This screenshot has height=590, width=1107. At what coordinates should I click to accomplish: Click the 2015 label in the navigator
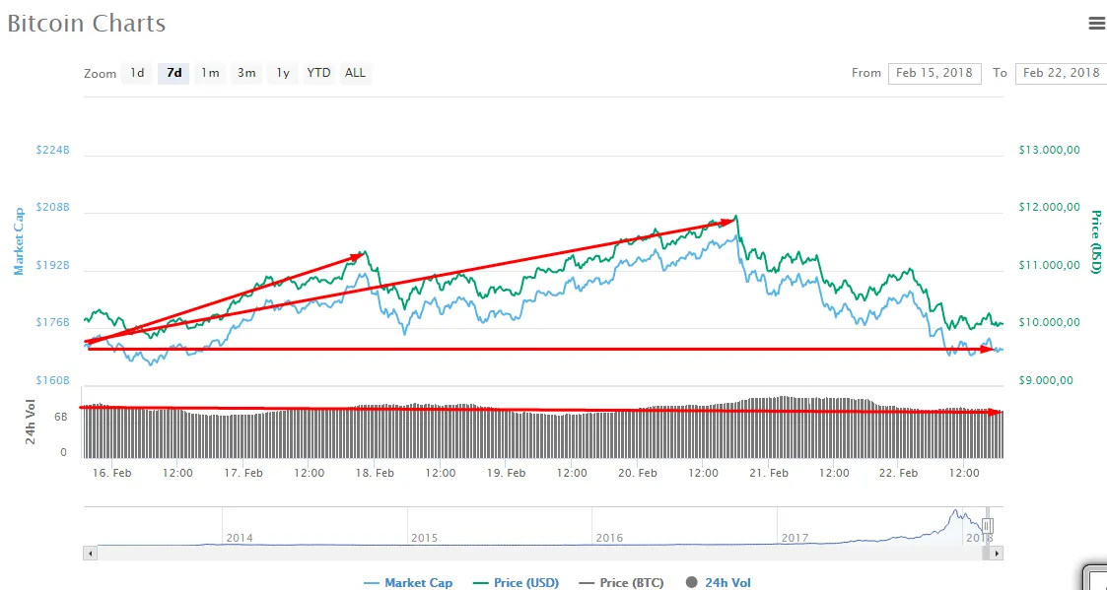[x=424, y=538]
